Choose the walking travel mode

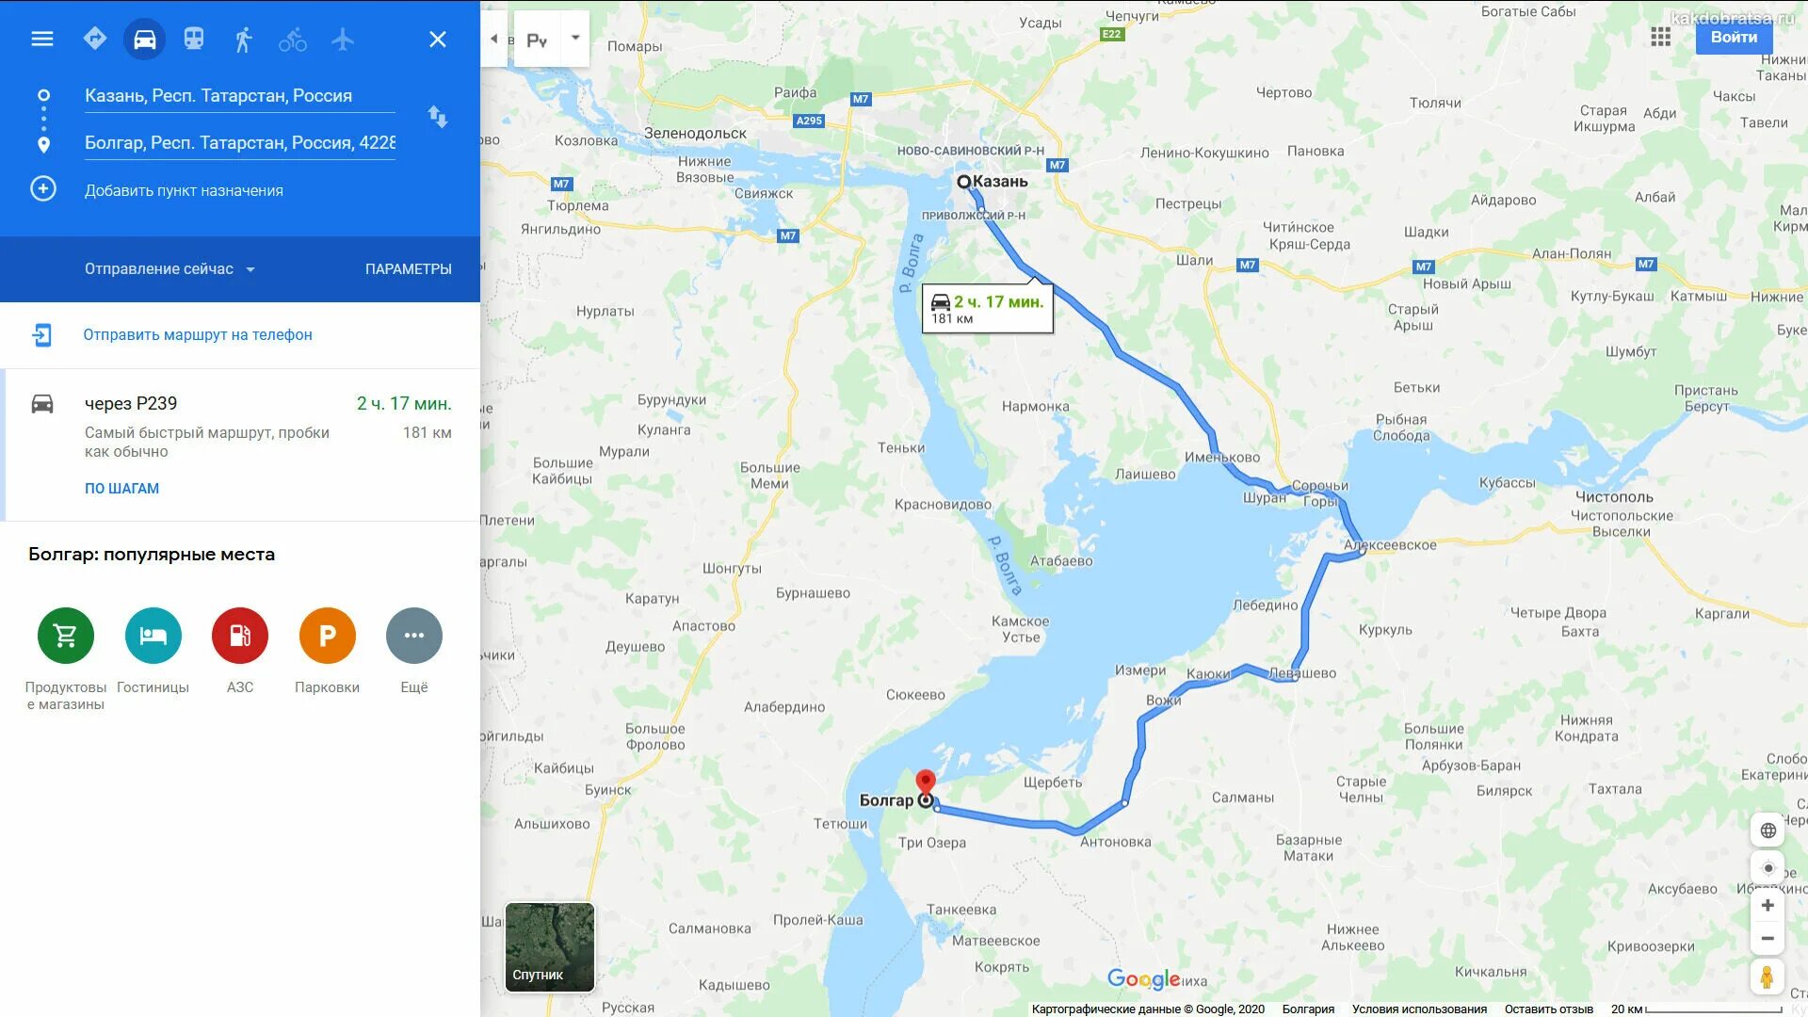point(243,39)
